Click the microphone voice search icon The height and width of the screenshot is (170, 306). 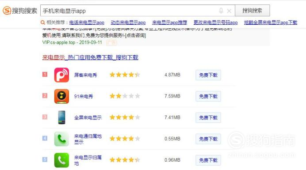(221, 11)
